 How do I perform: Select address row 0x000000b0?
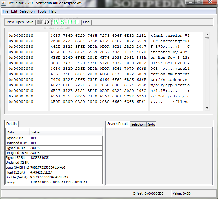point(21,91)
